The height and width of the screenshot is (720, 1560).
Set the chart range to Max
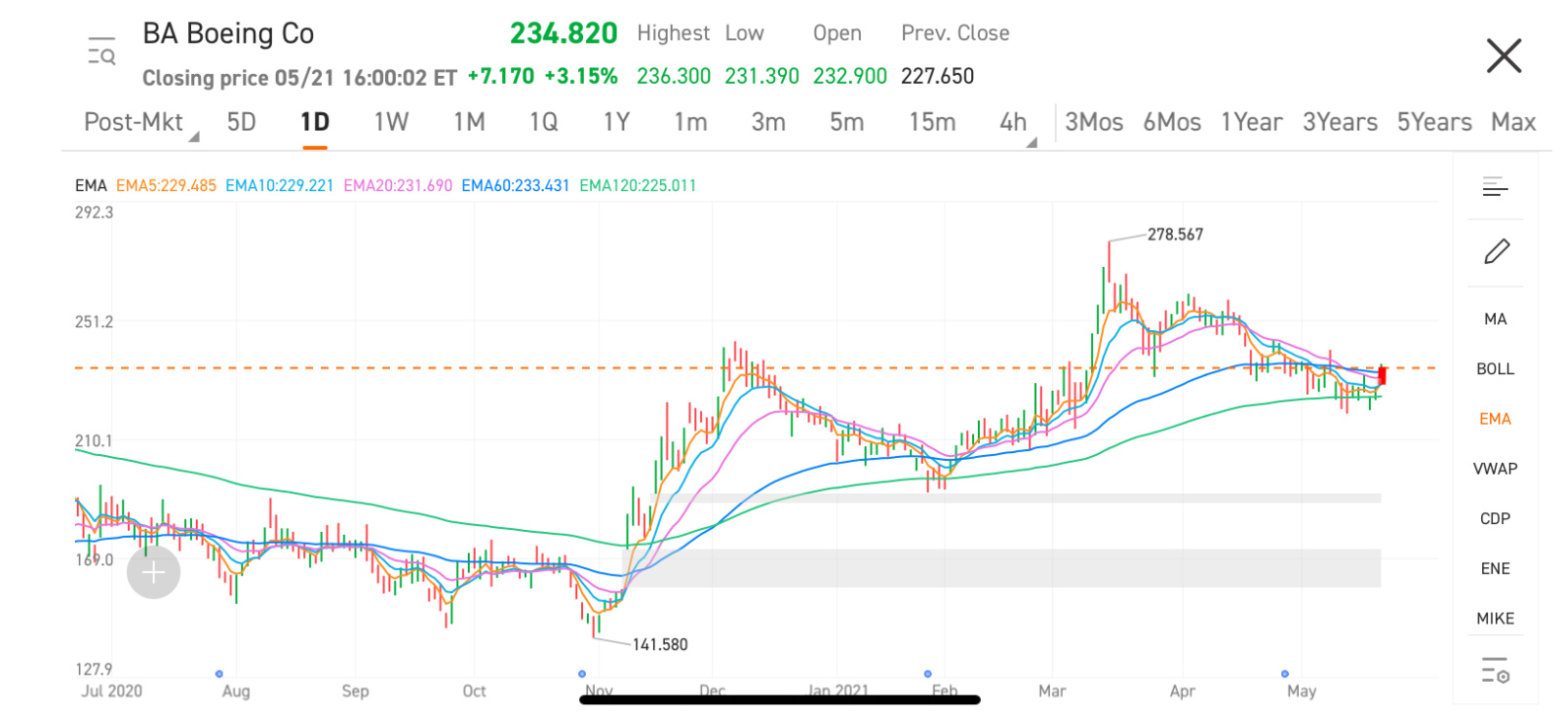[1513, 122]
